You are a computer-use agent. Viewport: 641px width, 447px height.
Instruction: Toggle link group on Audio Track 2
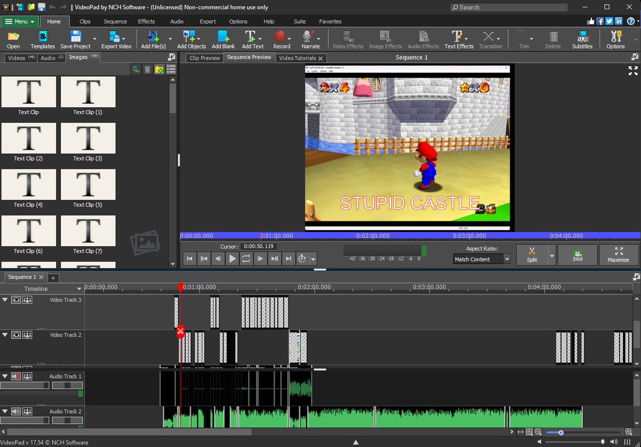tap(27, 411)
